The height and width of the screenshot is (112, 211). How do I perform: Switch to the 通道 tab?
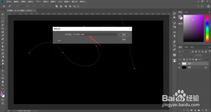[x=186, y=47]
